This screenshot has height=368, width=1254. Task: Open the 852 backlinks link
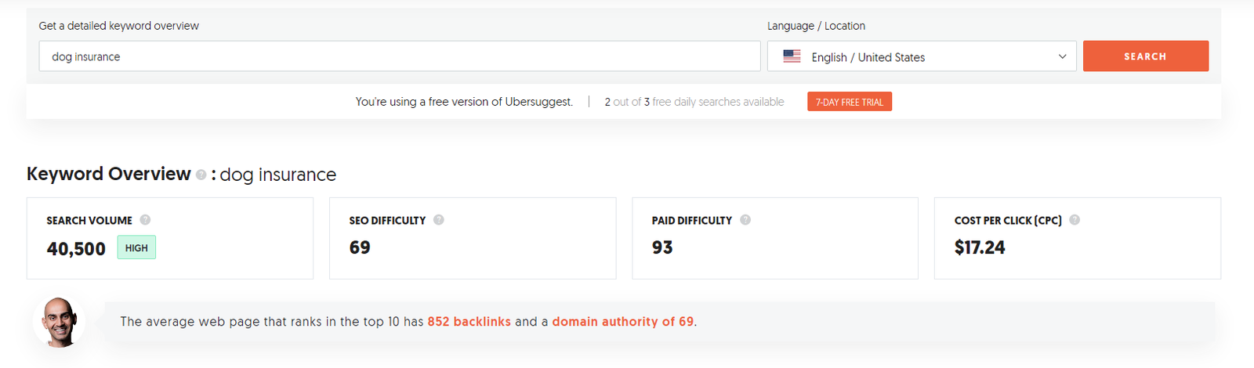[x=469, y=322]
